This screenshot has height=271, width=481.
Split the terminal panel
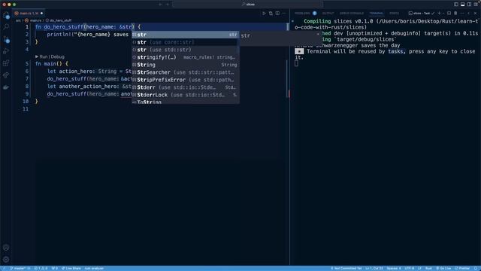449,14
